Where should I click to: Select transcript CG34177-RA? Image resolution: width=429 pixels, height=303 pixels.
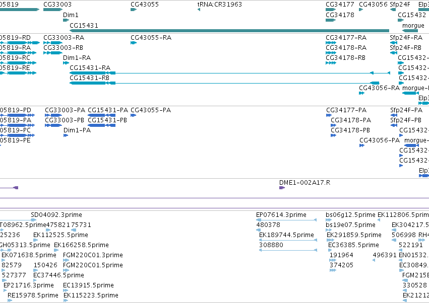346,37
